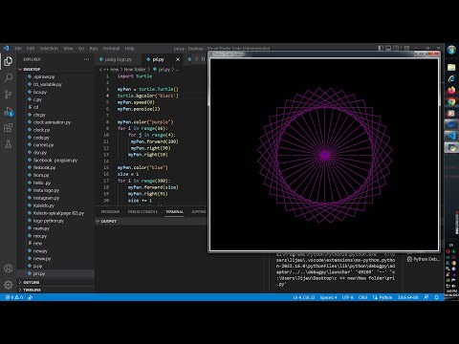
Task: Click Spaces: 4 indentation setting
Action: click(x=328, y=297)
